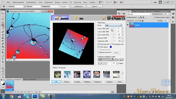Viewport: 176px width, 99px height.
Task: Toggle loop playback icon in plugin
Action: (99, 63)
